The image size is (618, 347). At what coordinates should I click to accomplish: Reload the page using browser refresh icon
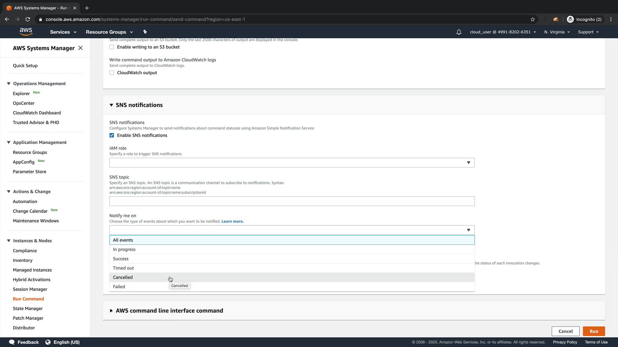click(x=28, y=19)
